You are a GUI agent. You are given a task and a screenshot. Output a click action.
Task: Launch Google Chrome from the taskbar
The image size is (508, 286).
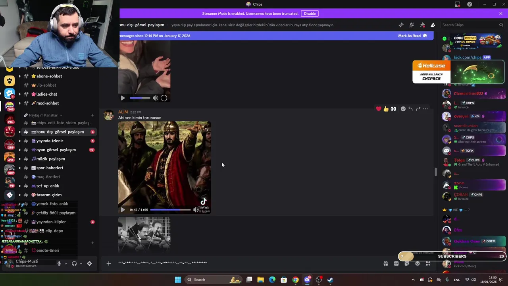point(295,280)
